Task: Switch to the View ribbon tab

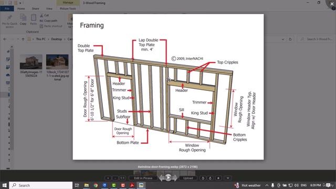Action: click(x=49, y=8)
